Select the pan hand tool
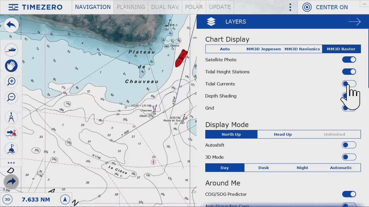Viewport: 369px width, 207px height. (x=11, y=66)
